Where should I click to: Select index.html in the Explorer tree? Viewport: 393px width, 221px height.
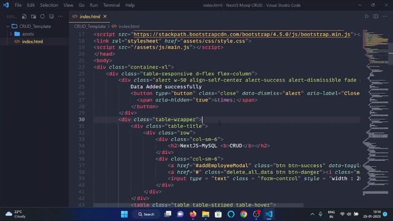coord(33,42)
